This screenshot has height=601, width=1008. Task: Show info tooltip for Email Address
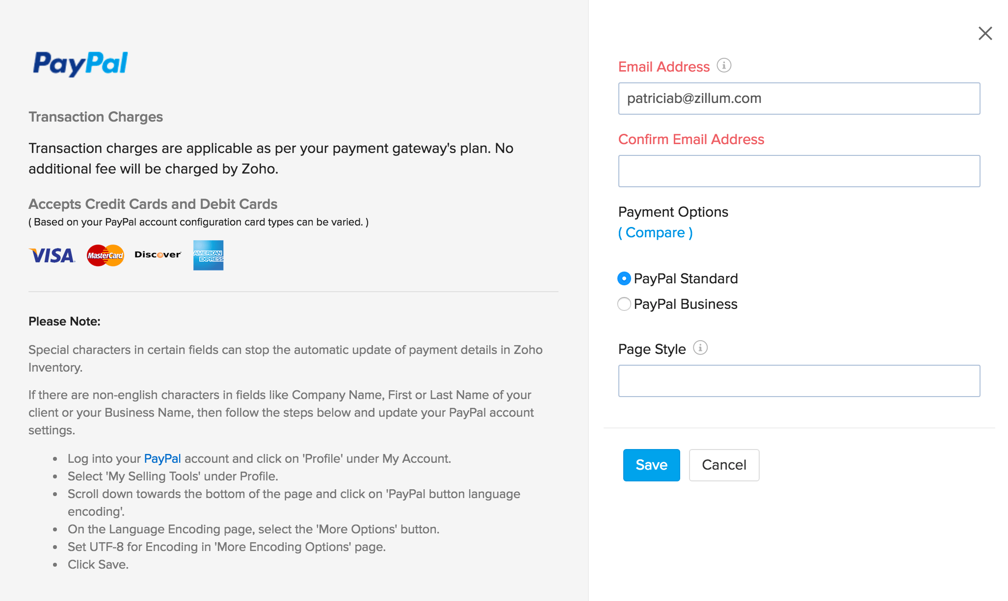point(724,65)
